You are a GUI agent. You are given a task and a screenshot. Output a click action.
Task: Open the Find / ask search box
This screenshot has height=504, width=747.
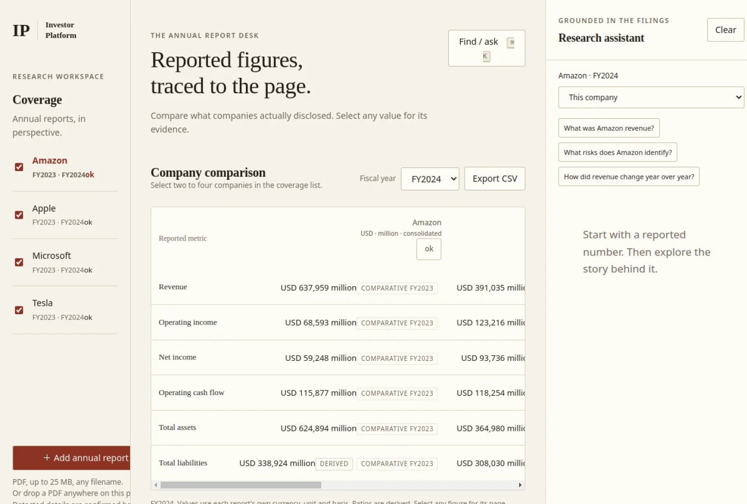pos(487,48)
